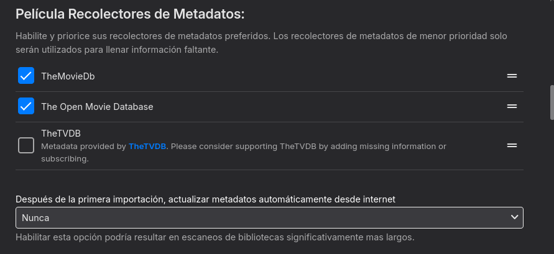Click the TheTVDB row title
This screenshot has height=254, width=554.
click(x=61, y=134)
